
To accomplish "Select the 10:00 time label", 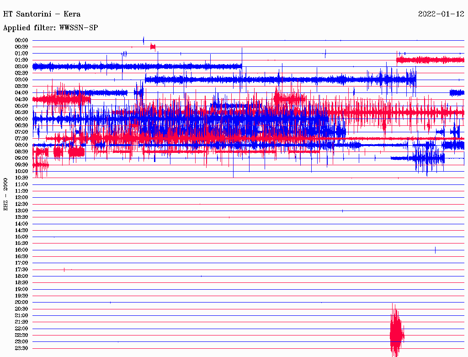I will click(x=21, y=172).
